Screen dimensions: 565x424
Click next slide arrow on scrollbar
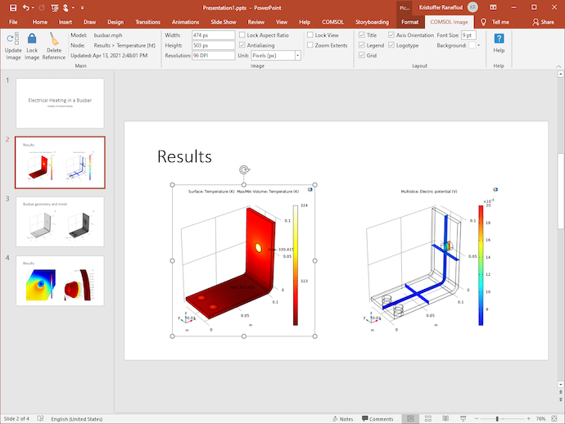(560, 399)
